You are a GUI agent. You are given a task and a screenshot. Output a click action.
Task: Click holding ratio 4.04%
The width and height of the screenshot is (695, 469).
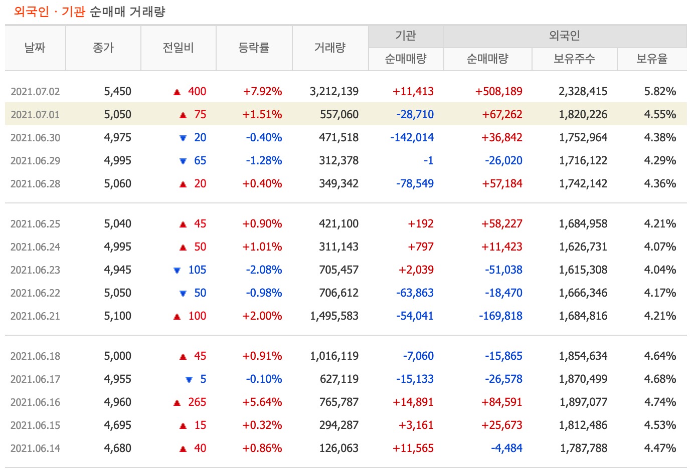[x=660, y=270]
